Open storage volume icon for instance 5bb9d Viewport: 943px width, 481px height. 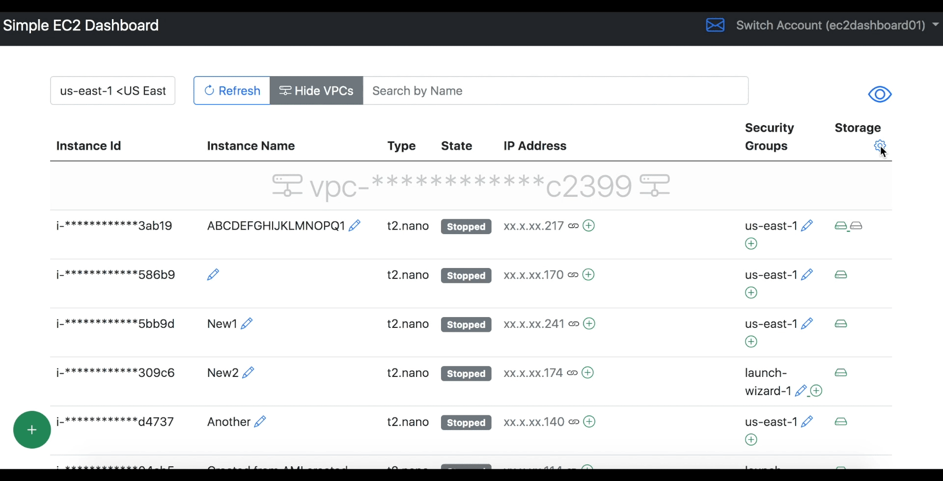point(841,324)
